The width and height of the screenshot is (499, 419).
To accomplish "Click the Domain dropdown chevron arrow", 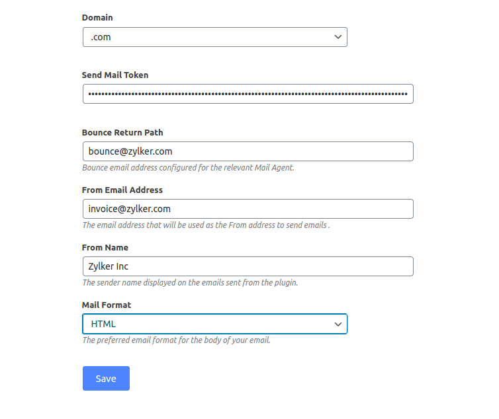I will click(338, 37).
